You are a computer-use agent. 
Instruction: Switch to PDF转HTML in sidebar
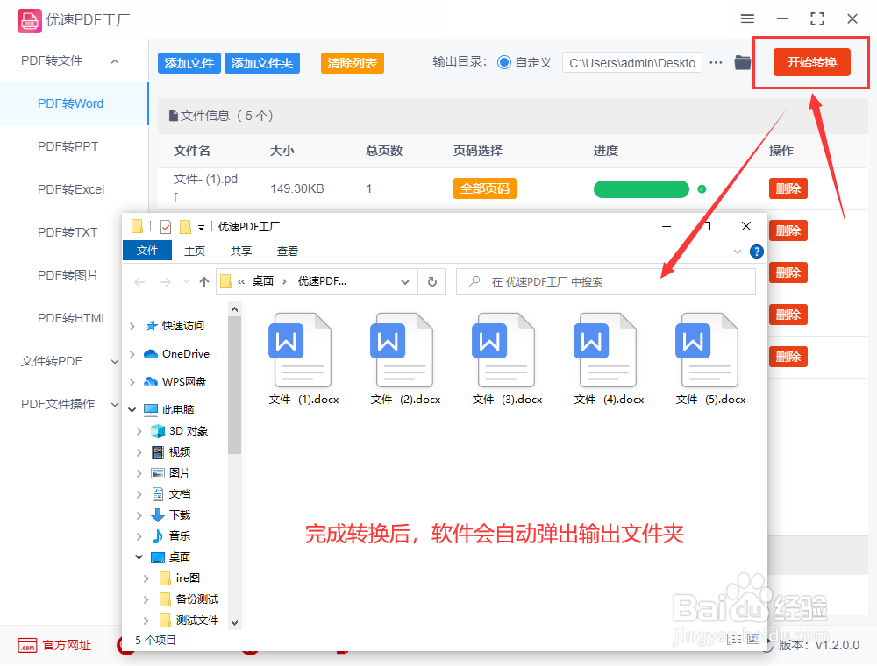pos(73,318)
